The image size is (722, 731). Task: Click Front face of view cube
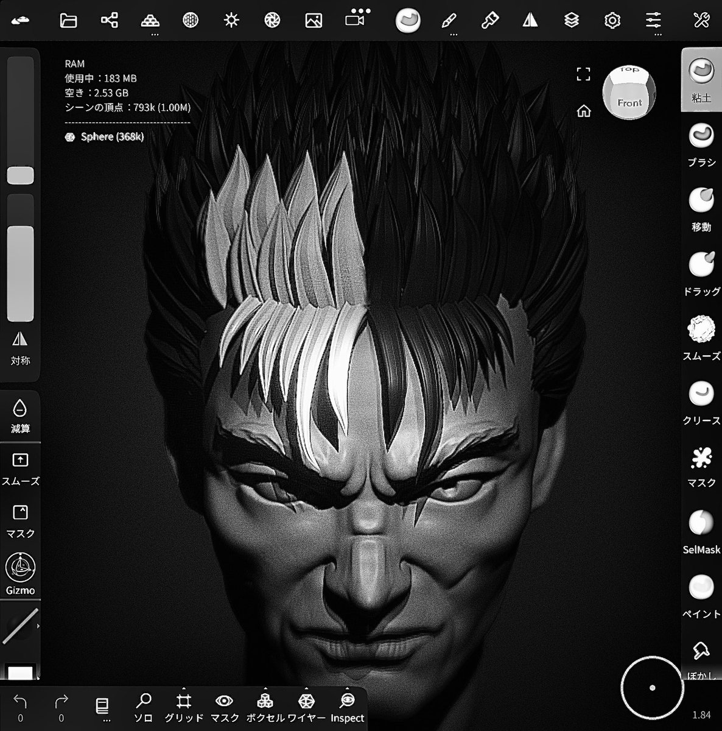pos(629,102)
